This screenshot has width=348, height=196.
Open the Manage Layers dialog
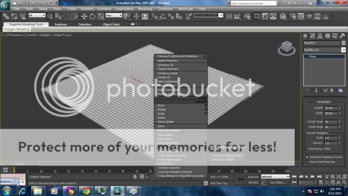247,16
